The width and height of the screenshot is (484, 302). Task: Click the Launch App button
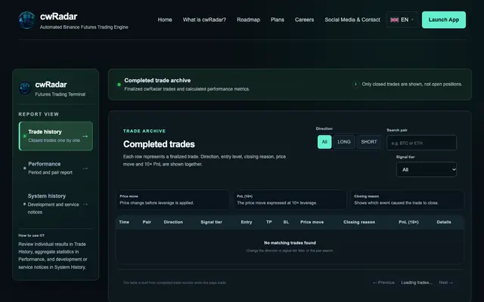point(444,20)
